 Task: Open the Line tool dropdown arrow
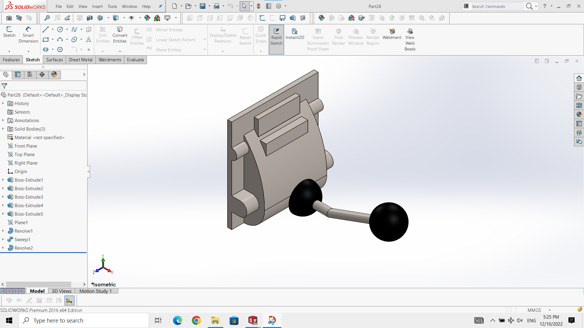[53, 29]
